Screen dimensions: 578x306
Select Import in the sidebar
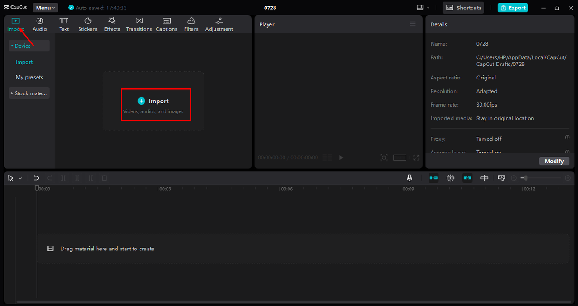click(x=24, y=62)
